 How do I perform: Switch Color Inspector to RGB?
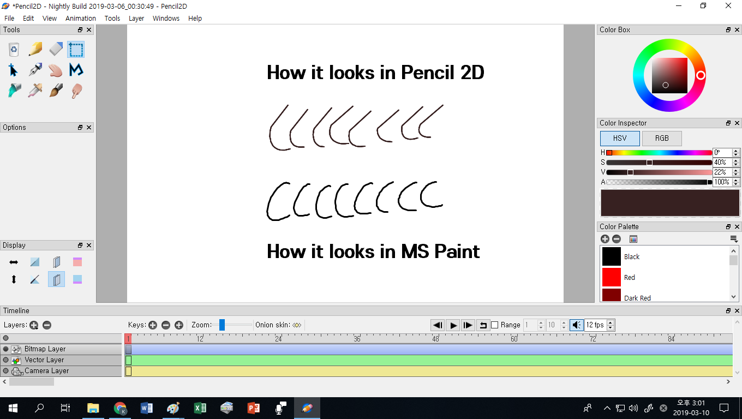[662, 138]
